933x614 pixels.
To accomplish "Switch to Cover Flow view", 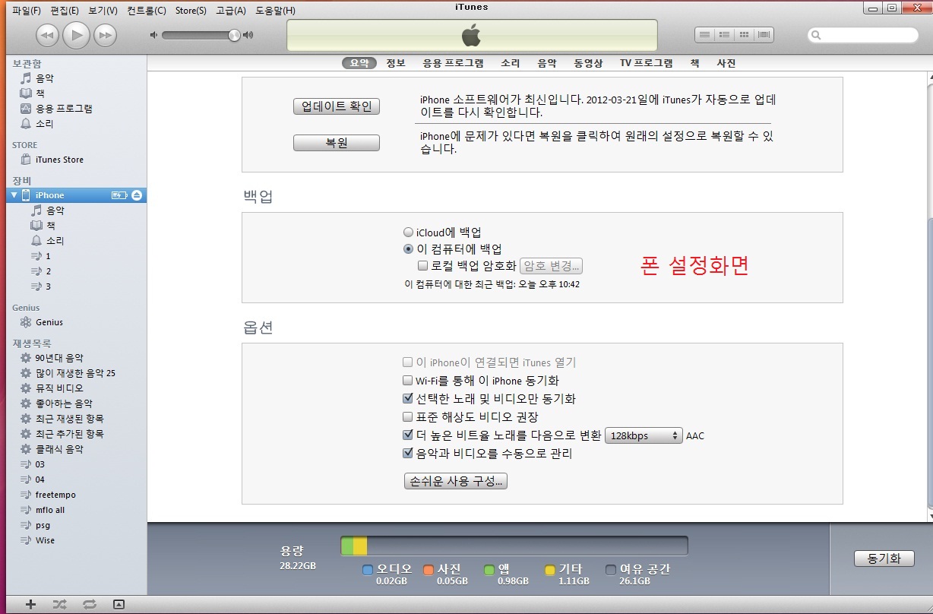I will click(x=764, y=35).
